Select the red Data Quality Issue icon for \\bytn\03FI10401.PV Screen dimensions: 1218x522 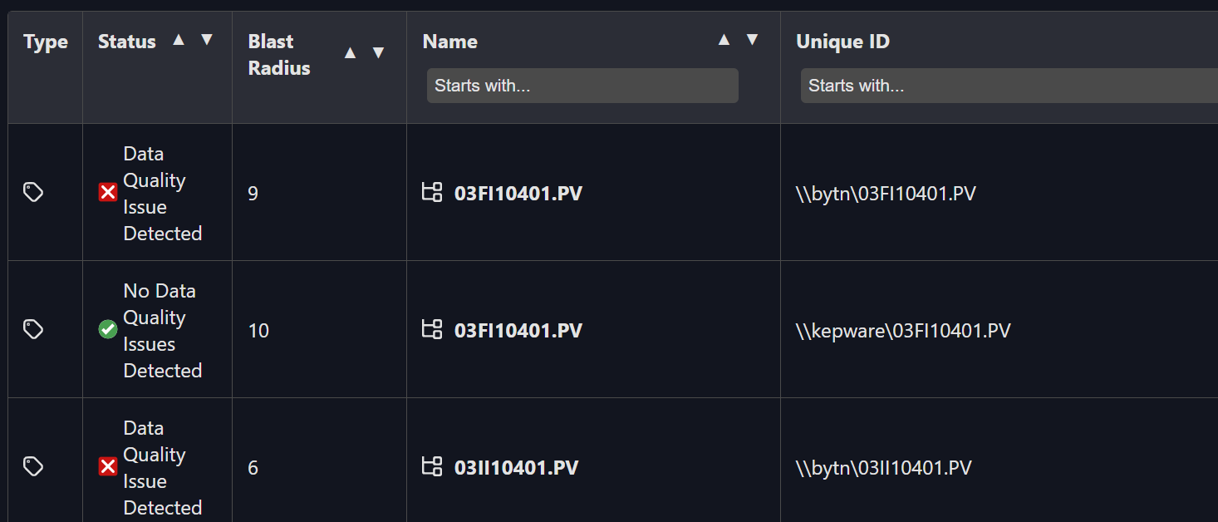tap(107, 192)
